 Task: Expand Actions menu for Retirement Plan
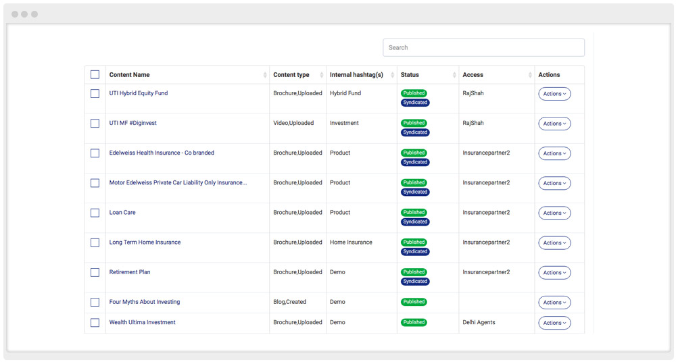(x=554, y=272)
